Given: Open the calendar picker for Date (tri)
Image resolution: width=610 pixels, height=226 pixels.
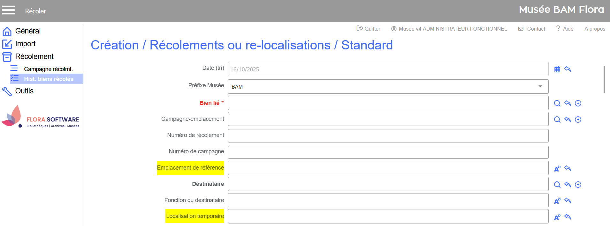Looking at the screenshot, I should point(557,69).
